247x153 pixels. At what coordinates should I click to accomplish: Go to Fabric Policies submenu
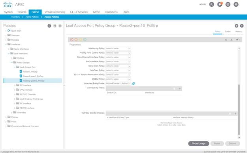32,17
